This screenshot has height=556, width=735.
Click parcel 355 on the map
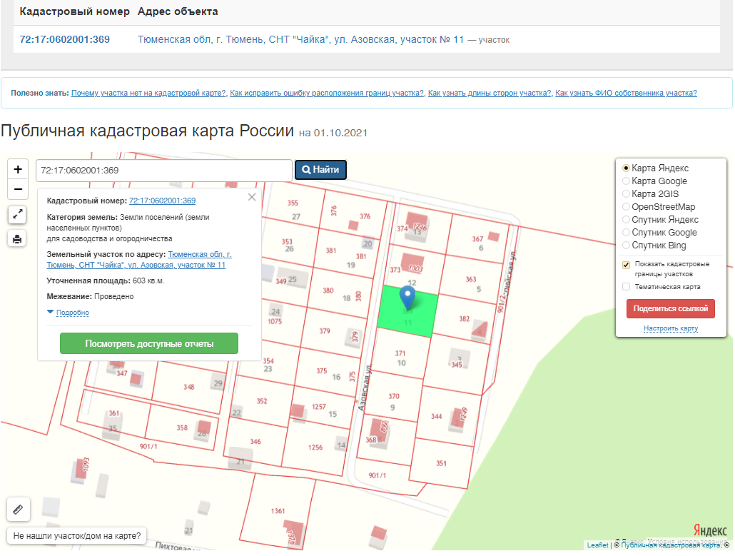click(293, 203)
